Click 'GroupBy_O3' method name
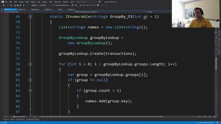Image resolution: width=221 pixels, height=124 pixels. point(121,17)
